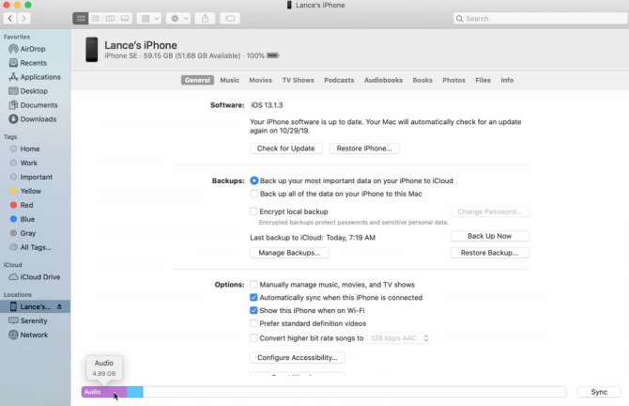This screenshot has width=629, height=406.
Task: Open the Photos tab
Action: (453, 80)
